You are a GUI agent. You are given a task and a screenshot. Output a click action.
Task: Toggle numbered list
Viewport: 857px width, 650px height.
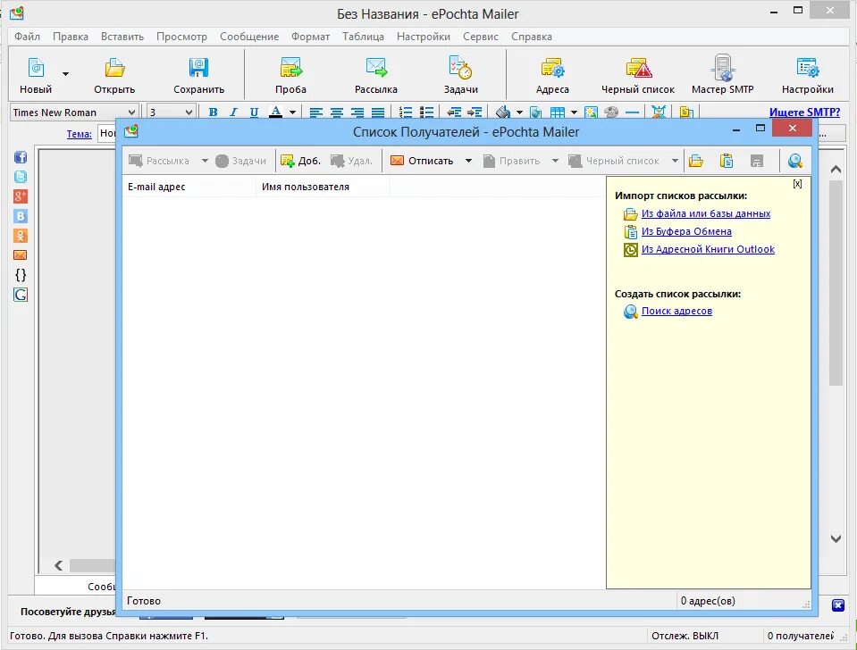tap(406, 112)
